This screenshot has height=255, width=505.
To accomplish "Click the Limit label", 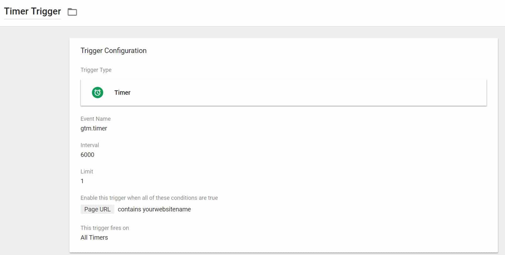I will (x=87, y=172).
